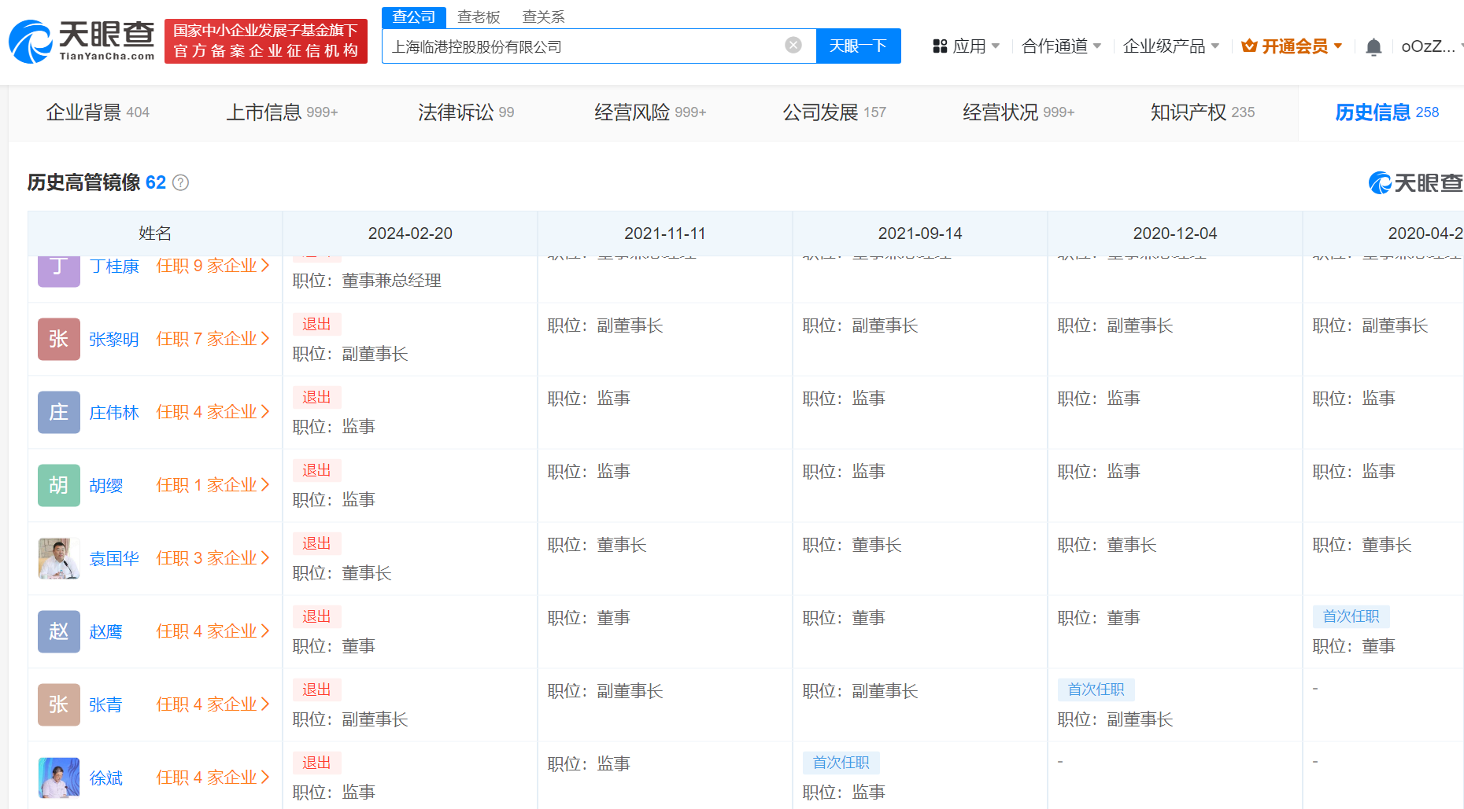Click the help icon beside 历史高管镜像
The width and height of the screenshot is (1464, 809).
click(x=180, y=183)
